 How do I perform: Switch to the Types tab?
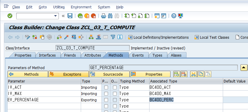click(157, 55)
